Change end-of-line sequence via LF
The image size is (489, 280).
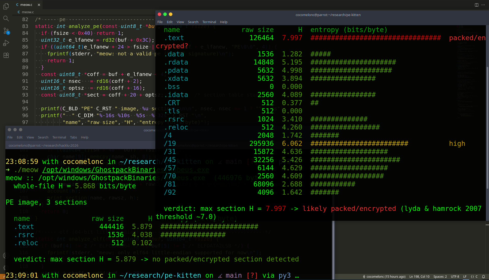tap(465, 277)
